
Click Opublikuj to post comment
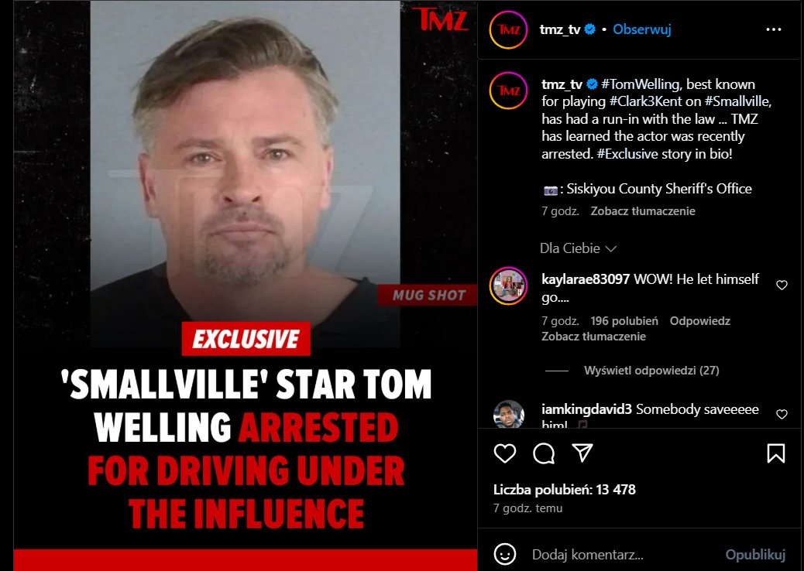754,555
